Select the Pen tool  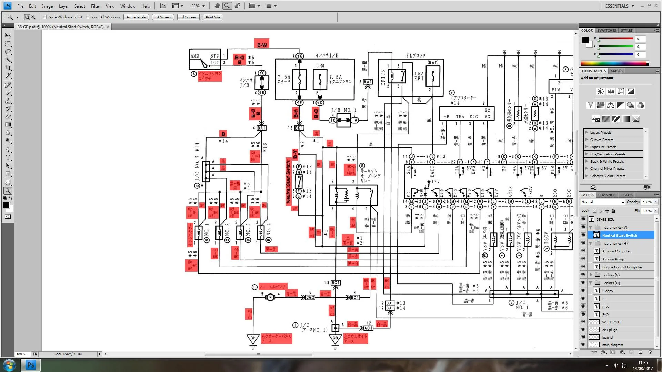coord(8,149)
